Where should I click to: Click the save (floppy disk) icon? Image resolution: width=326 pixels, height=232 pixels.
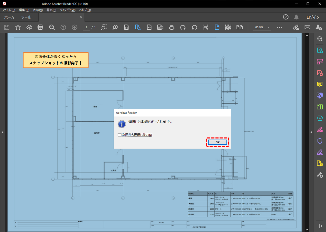click(x=7, y=27)
